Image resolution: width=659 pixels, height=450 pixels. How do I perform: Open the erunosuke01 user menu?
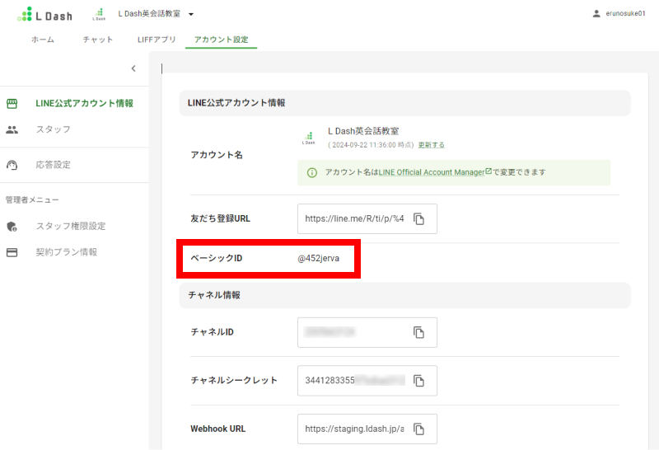tap(619, 13)
